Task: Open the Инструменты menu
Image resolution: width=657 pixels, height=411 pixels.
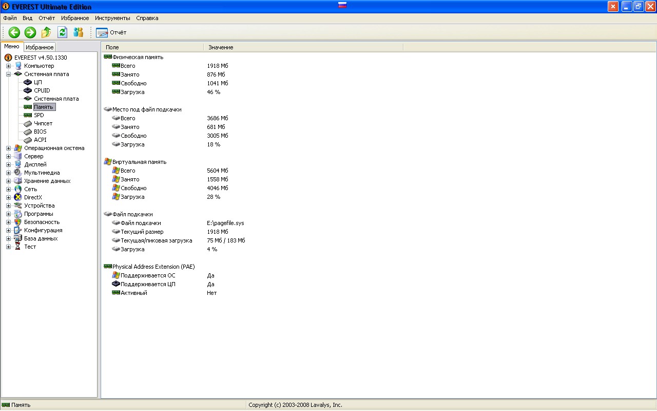Action: [x=112, y=18]
